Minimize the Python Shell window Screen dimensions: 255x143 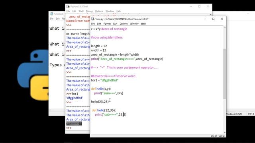coord(191,6)
